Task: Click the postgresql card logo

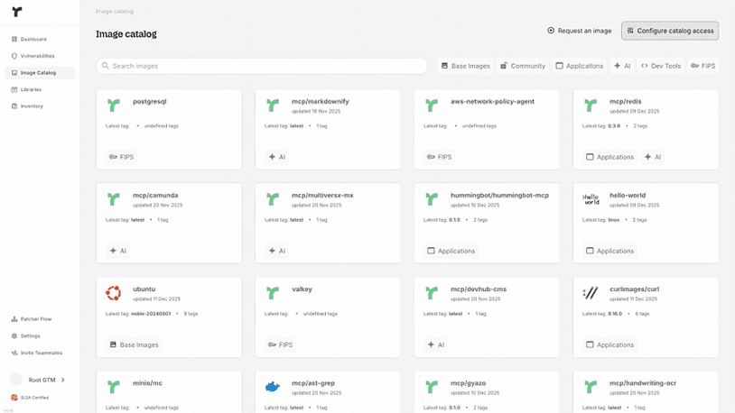Action: coord(114,106)
